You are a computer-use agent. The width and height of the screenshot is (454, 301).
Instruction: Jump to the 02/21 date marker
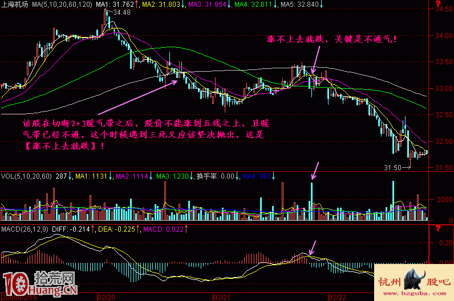pyautogui.click(x=222, y=297)
